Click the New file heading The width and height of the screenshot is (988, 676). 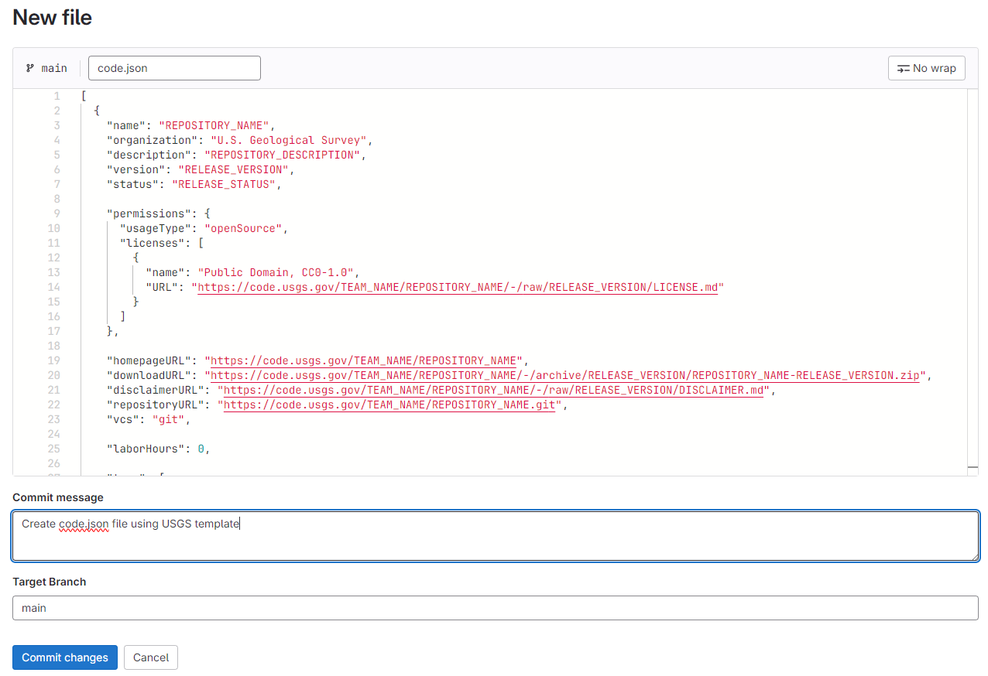[x=53, y=17]
